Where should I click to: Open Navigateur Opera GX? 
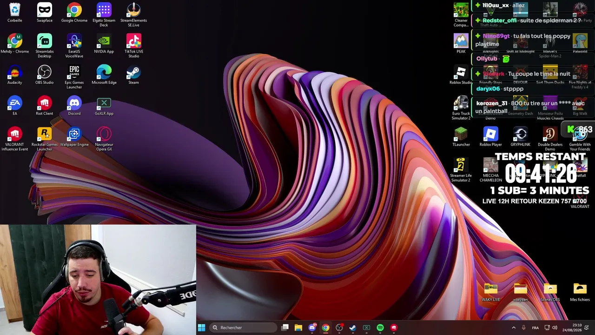click(x=104, y=139)
